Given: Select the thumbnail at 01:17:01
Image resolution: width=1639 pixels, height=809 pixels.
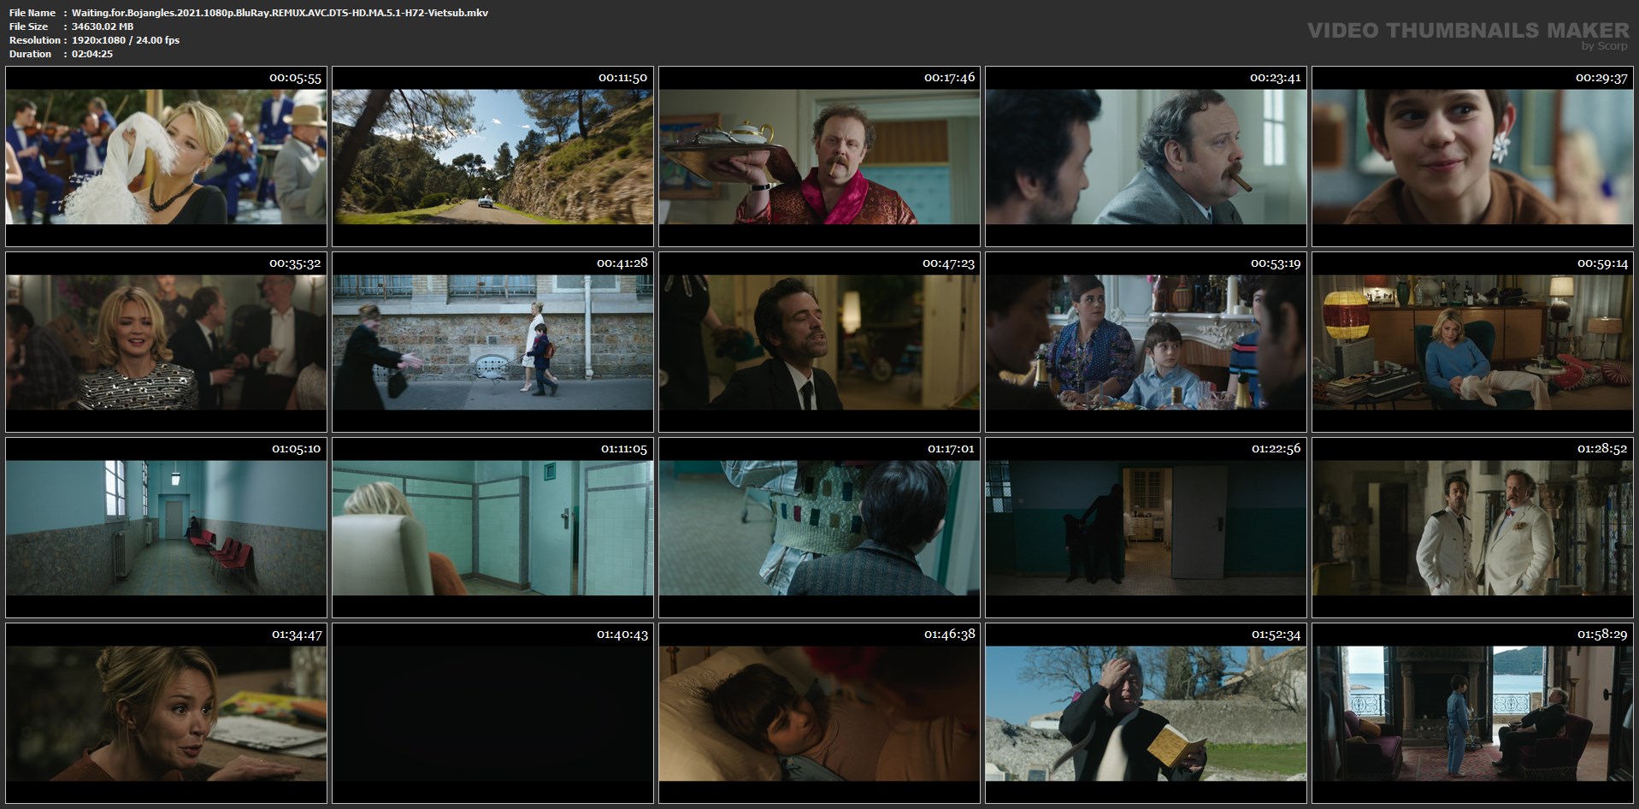Looking at the screenshot, I should 819,528.
